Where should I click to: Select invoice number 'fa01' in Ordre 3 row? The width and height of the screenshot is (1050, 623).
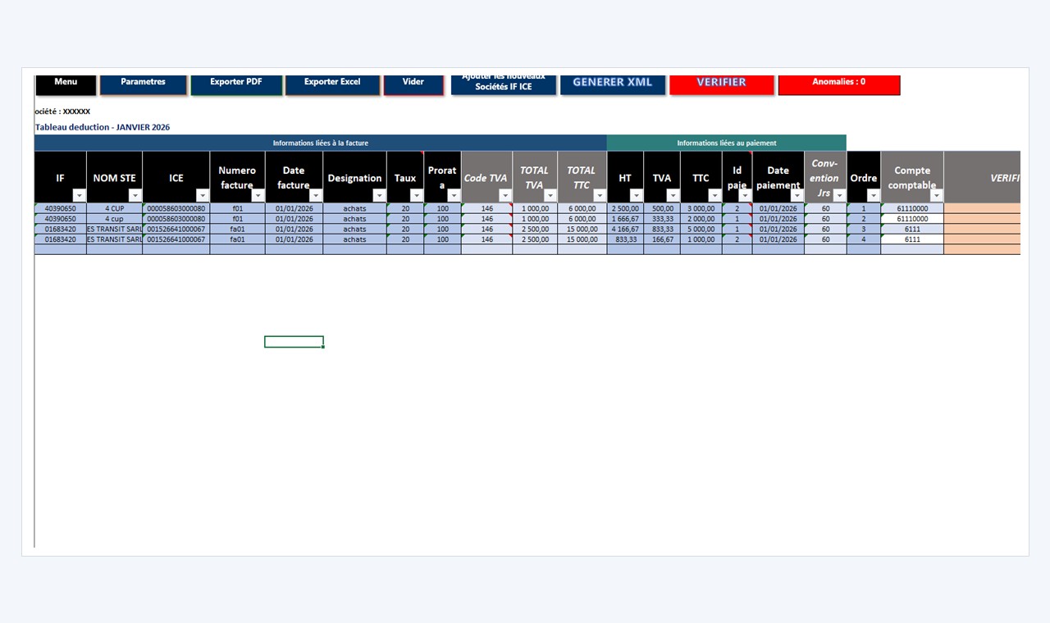[237, 230]
